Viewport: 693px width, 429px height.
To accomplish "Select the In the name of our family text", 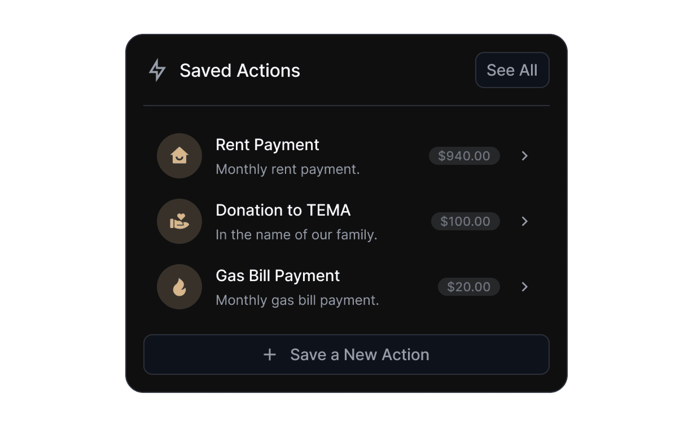I will point(297,235).
